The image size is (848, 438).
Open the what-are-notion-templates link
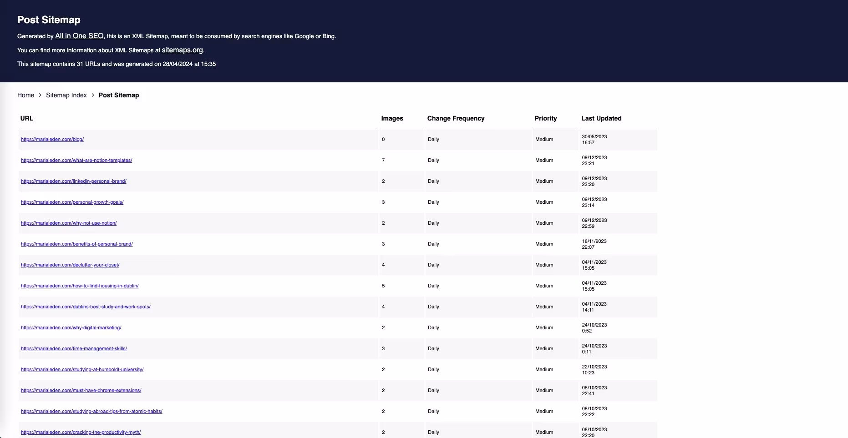click(x=76, y=160)
